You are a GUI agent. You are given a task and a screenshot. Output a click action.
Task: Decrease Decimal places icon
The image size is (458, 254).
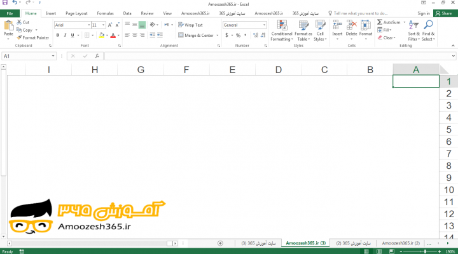(x=263, y=36)
